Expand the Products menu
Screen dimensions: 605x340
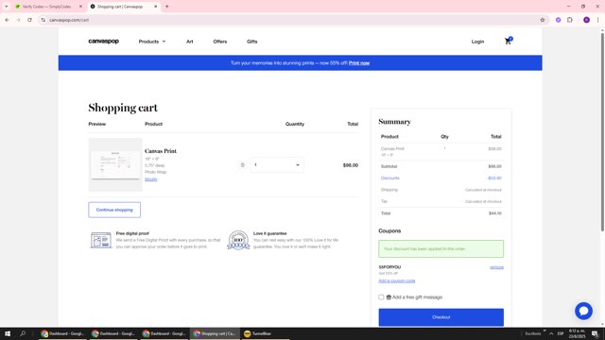pos(152,42)
